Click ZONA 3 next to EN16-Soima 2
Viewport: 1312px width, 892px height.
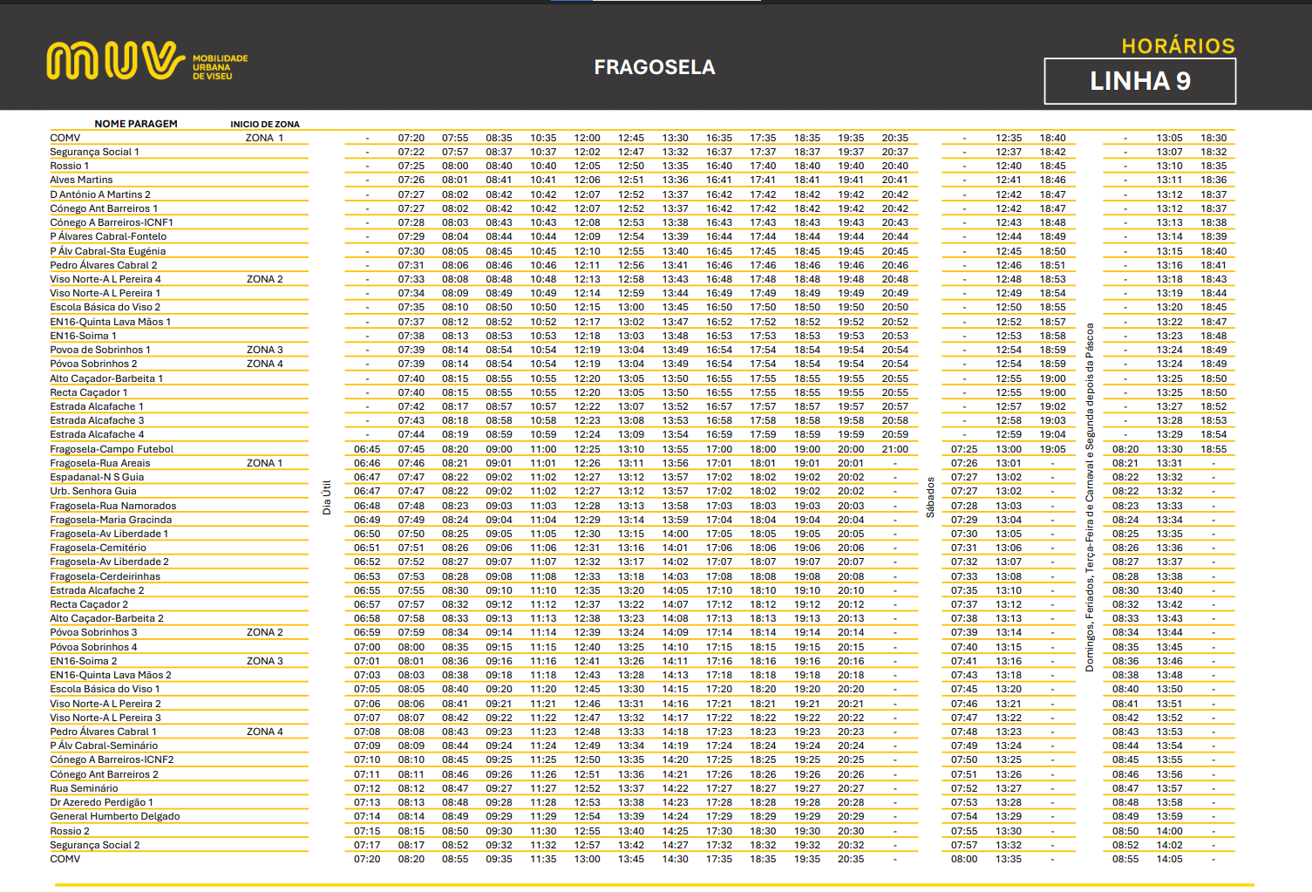(x=264, y=661)
